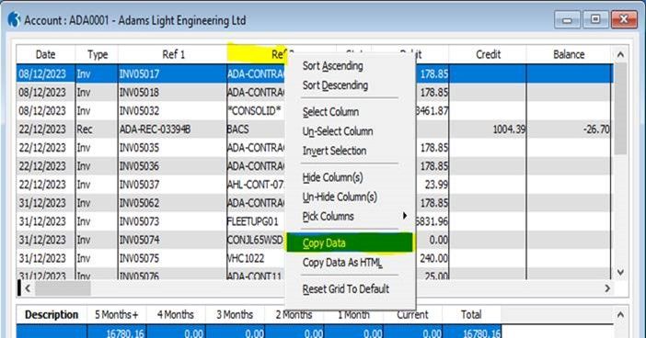Choose Copy Data As HTML

(x=342, y=263)
